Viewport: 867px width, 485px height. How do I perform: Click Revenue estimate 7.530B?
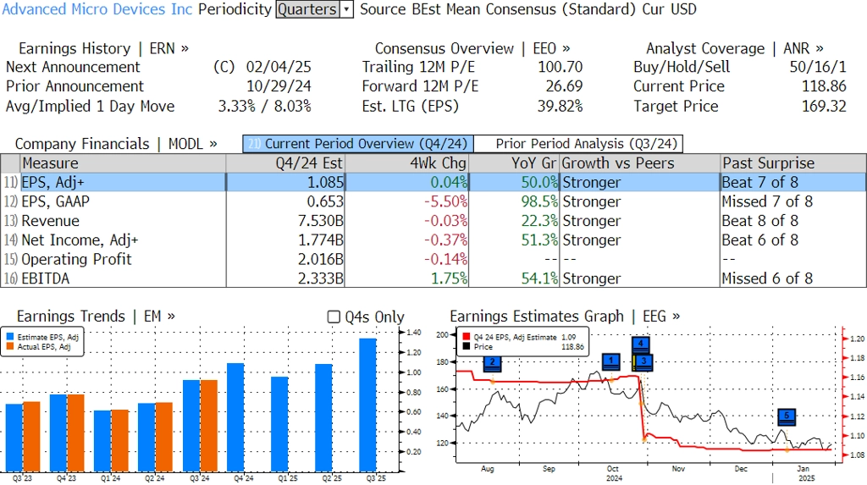[x=321, y=221]
